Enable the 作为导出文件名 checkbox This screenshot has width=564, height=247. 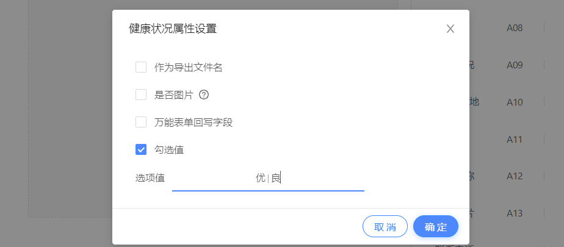(141, 67)
